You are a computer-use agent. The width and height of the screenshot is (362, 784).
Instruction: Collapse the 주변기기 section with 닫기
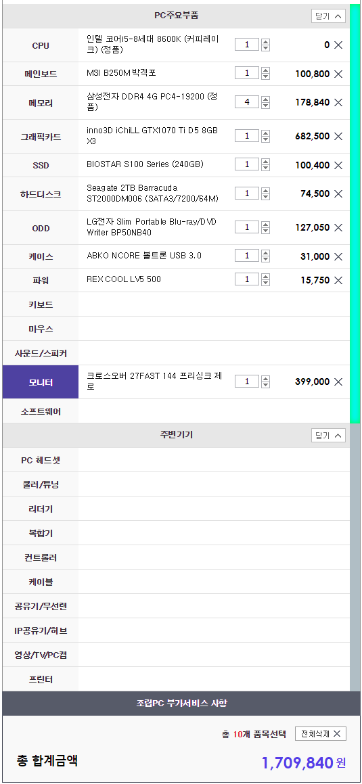pos(328,436)
